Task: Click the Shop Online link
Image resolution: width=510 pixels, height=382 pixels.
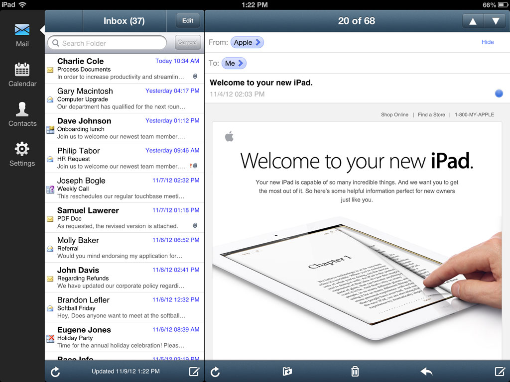Action: coord(394,114)
